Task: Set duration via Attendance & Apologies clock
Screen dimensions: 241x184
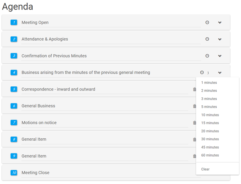Action: tap(207, 39)
